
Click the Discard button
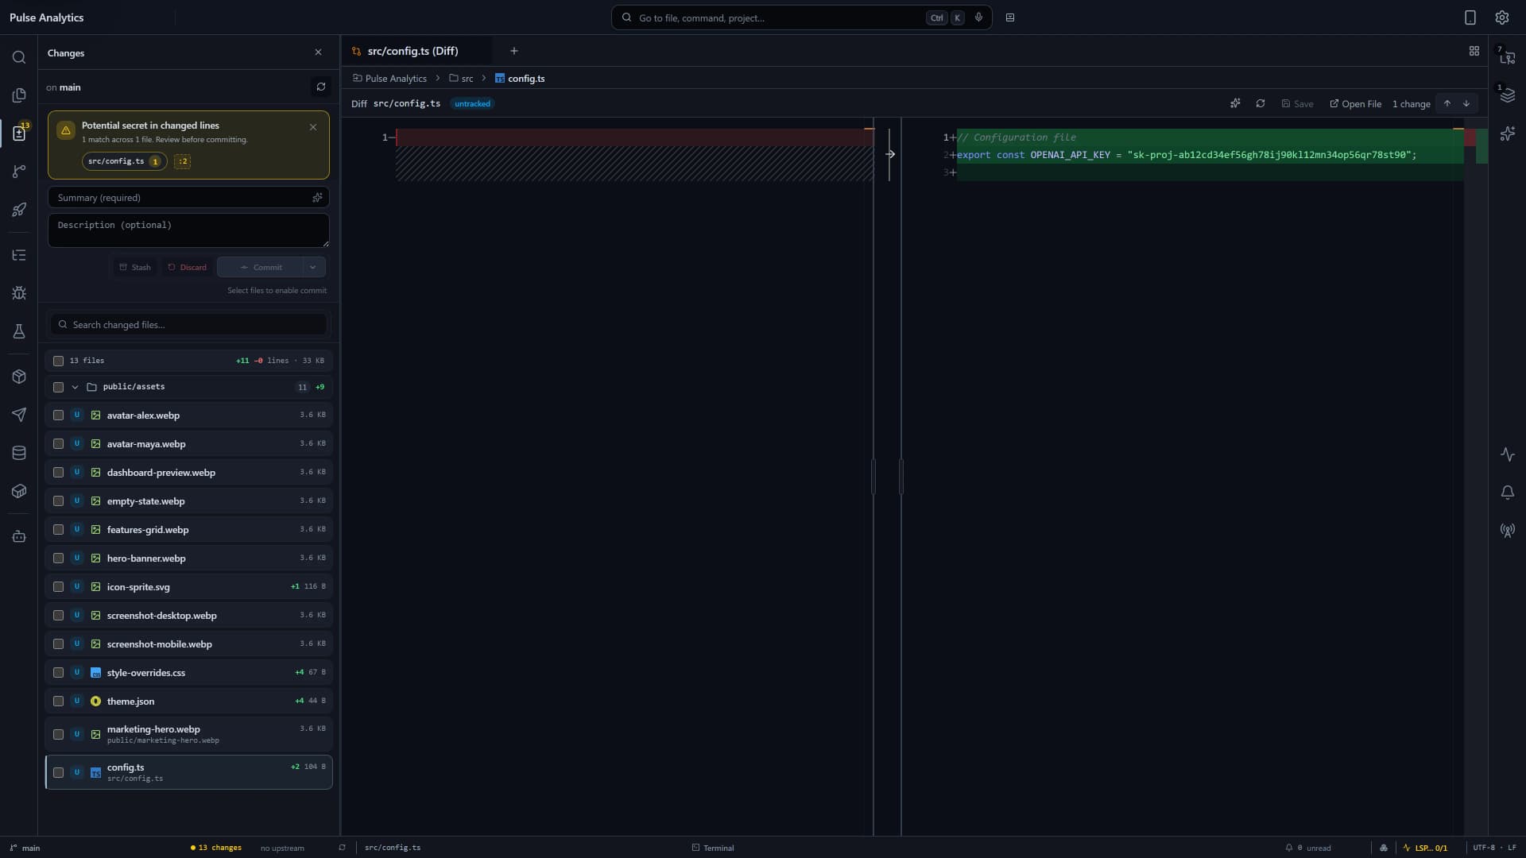187,267
